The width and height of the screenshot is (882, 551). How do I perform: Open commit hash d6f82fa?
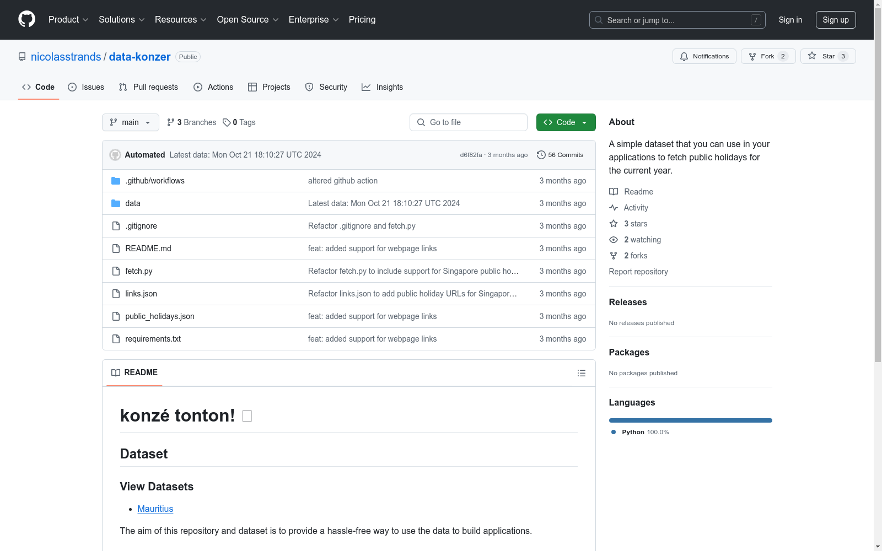pyautogui.click(x=471, y=155)
